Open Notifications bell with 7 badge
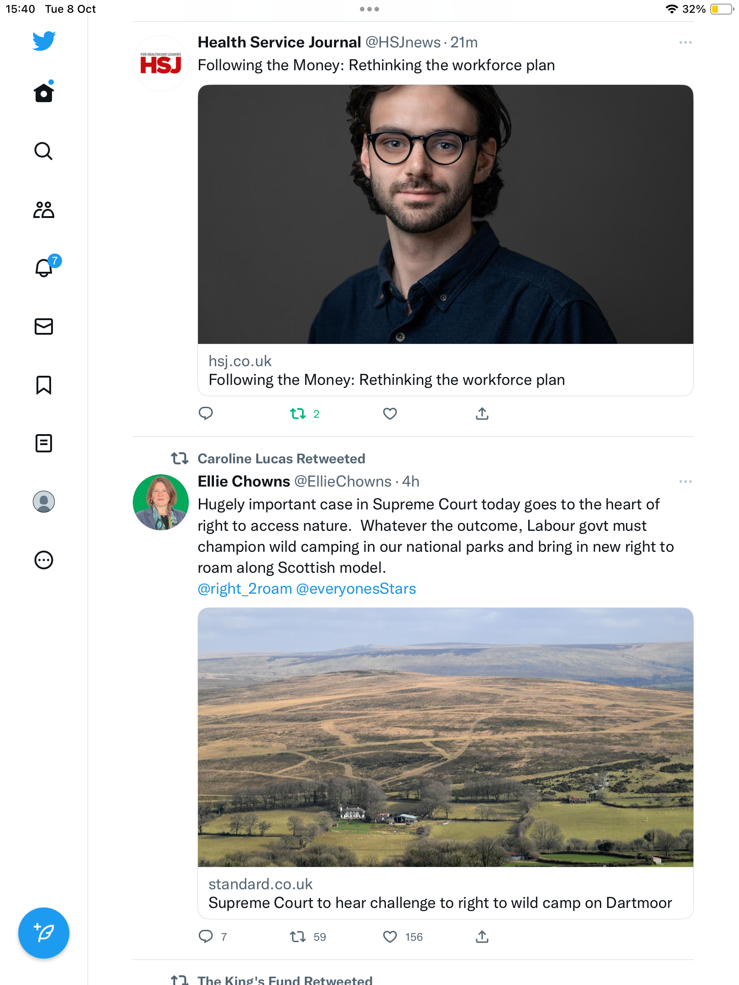 click(47, 266)
